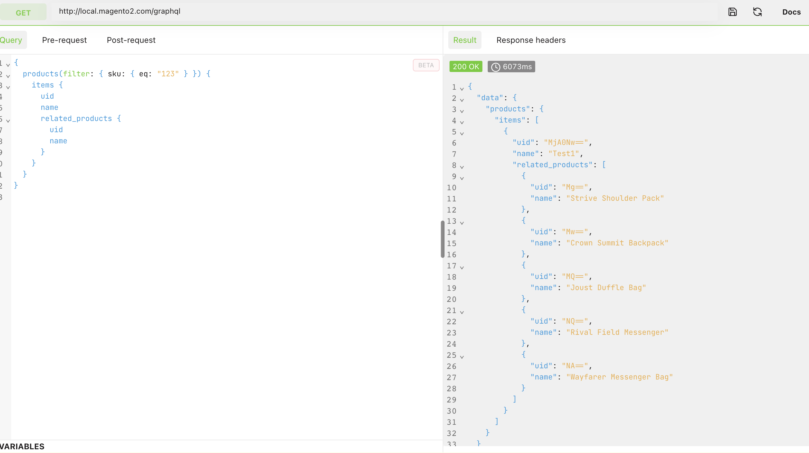Collapse the related_products block in query editor
This screenshot has width=809, height=453.
(x=8, y=121)
